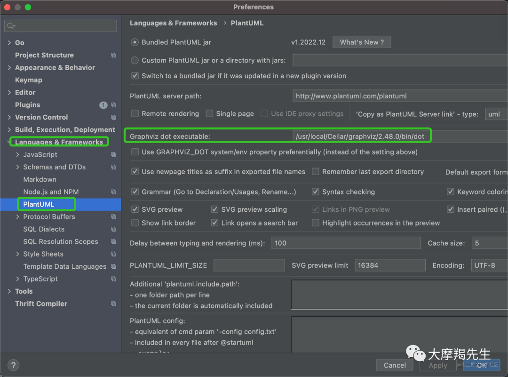Expand the Go settings group
Image resolution: width=508 pixels, height=377 pixels.
pyautogui.click(x=9, y=42)
